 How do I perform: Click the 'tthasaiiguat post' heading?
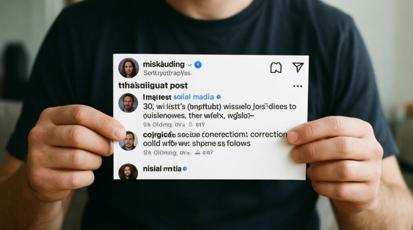(x=153, y=85)
